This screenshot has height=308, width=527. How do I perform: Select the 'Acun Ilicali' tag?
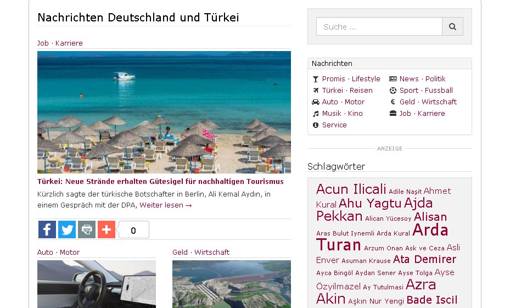(351, 189)
